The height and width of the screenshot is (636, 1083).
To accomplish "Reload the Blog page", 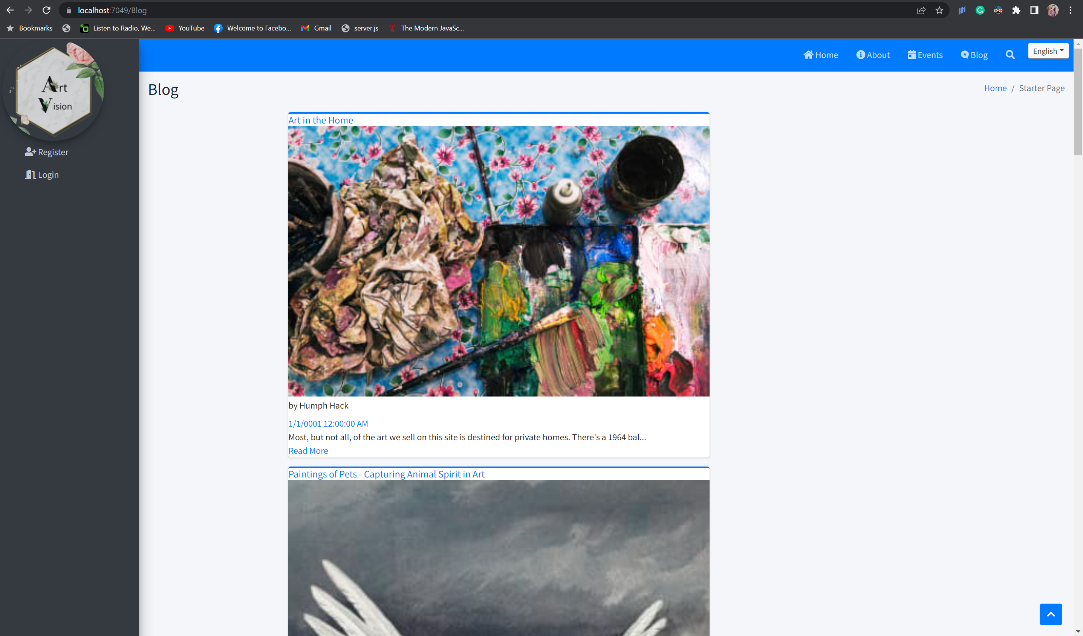I will 46,10.
